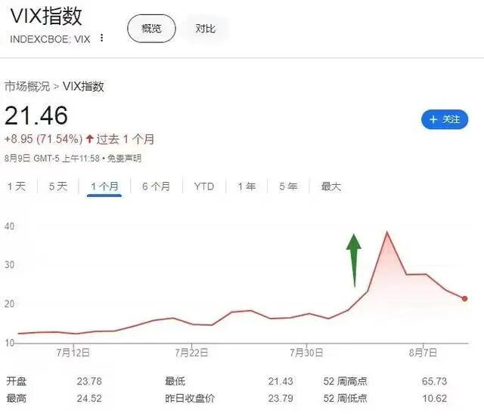Select the 5 年 time range
The image size is (484, 416).
tap(288, 186)
